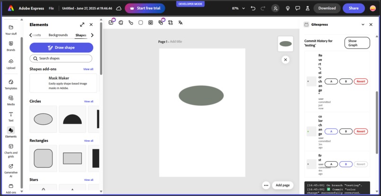This screenshot has height=196, width=381.
Task: Expand the Elements panel to full view
Action: [82, 24]
